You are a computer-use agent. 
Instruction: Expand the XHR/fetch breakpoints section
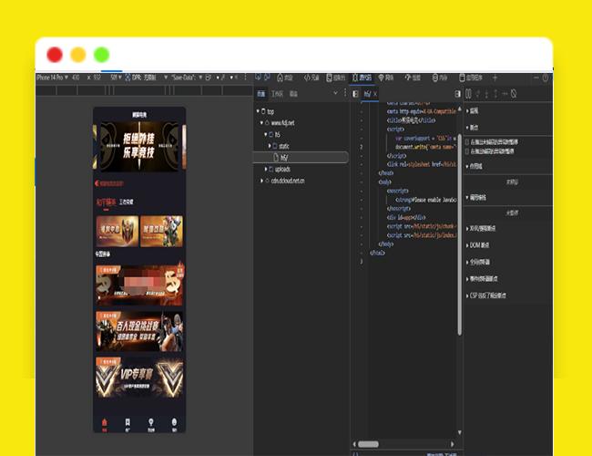(x=481, y=228)
